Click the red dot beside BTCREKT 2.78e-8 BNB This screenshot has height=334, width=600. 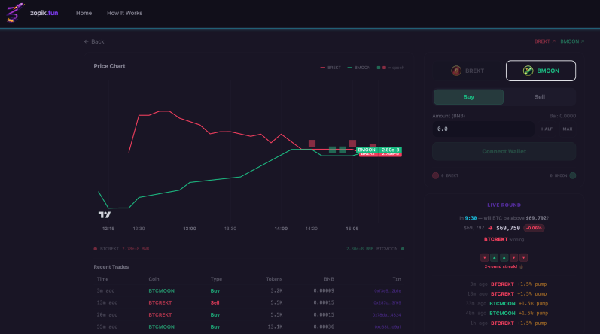click(96, 249)
